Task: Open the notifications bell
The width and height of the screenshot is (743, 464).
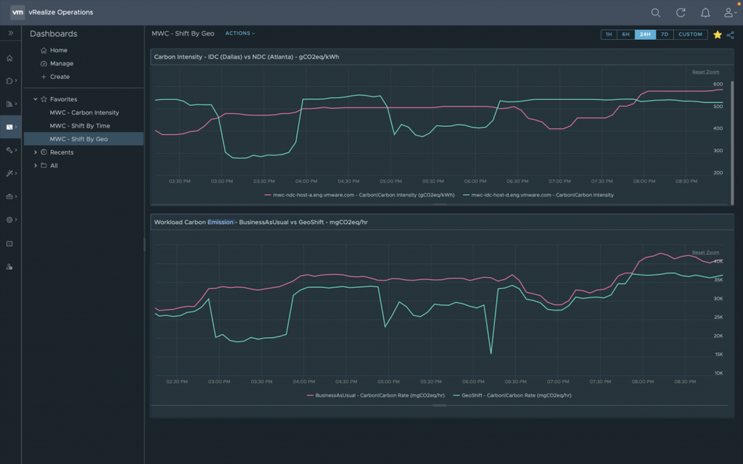Action: coord(705,12)
